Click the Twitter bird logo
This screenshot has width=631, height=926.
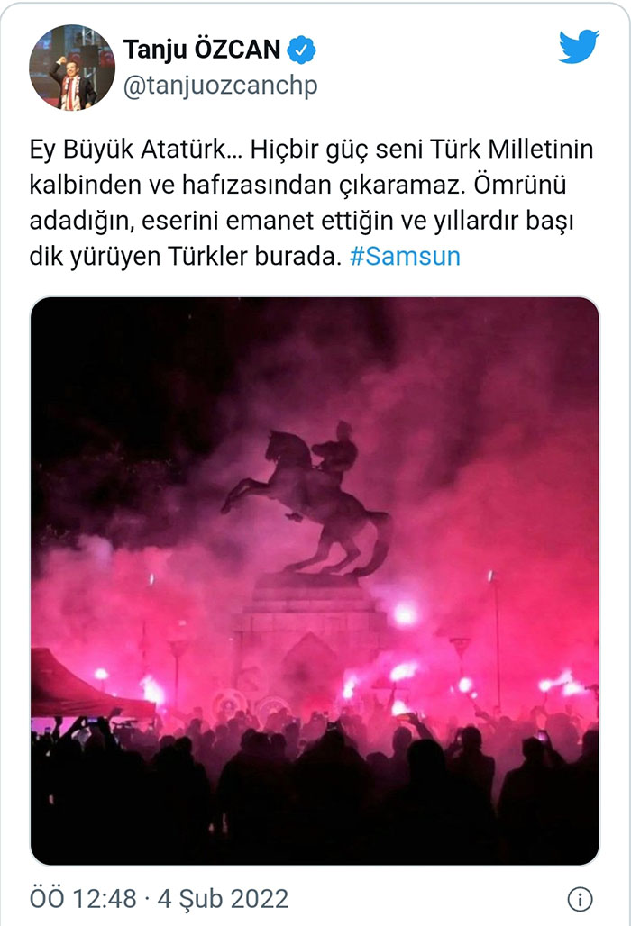pos(579,46)
